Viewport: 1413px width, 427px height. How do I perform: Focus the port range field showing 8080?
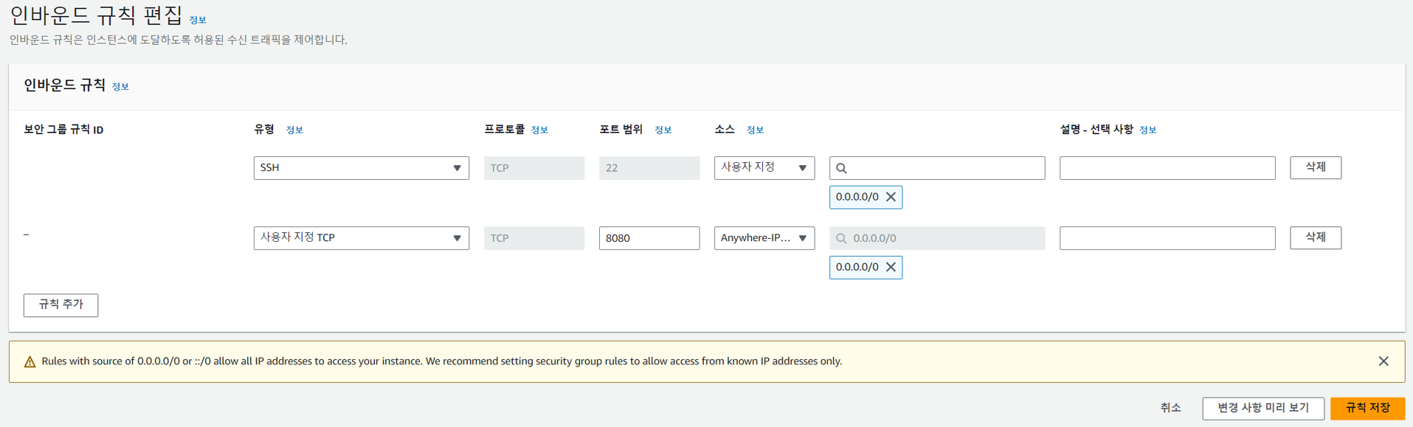tap(649, 238)
